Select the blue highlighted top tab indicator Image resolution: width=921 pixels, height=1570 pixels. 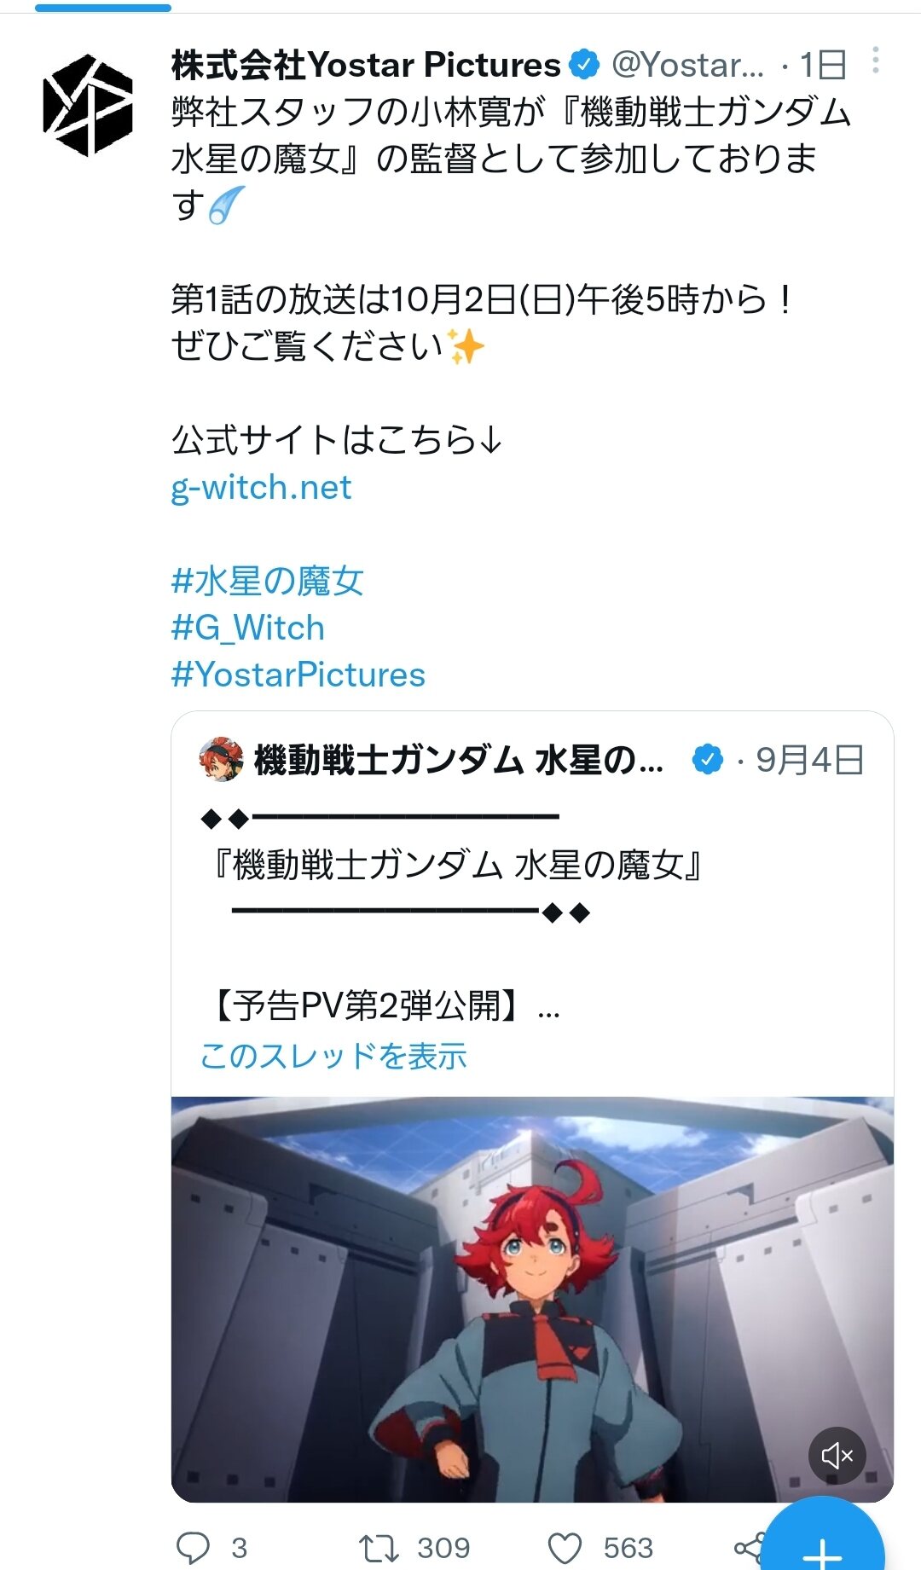[103, 8]
